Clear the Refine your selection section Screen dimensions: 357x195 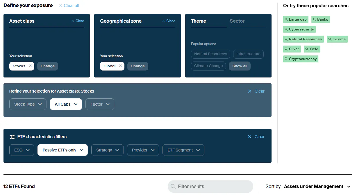coord(256,91)
